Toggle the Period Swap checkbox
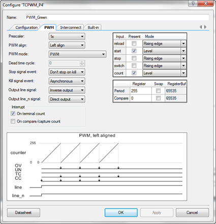216x224 pixels. click(158, 91)
